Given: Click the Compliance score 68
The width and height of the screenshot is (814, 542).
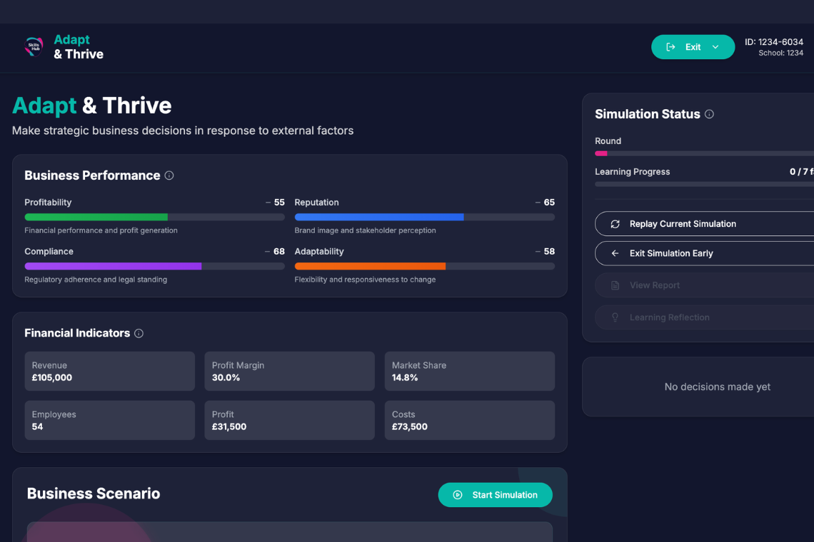Looking at the screenshot, I should click(x=279, y=252).
